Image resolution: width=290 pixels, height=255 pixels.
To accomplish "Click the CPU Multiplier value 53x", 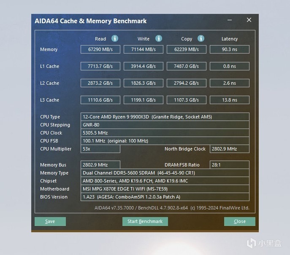I will pos(100,149).
